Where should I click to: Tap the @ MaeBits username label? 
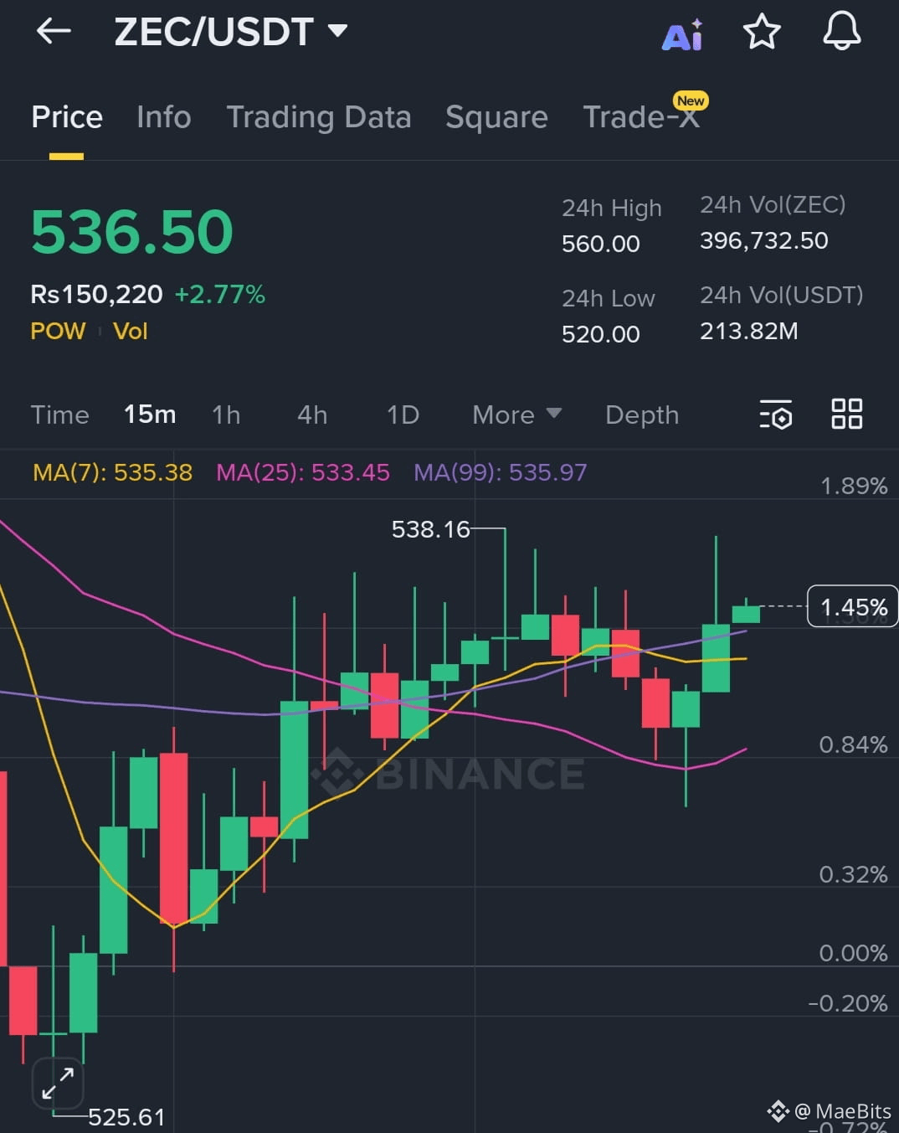842,1111
